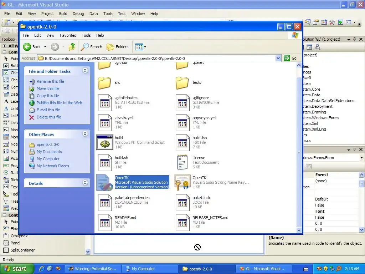
Task: Go to My Network Places link
Action: point(53,166)
